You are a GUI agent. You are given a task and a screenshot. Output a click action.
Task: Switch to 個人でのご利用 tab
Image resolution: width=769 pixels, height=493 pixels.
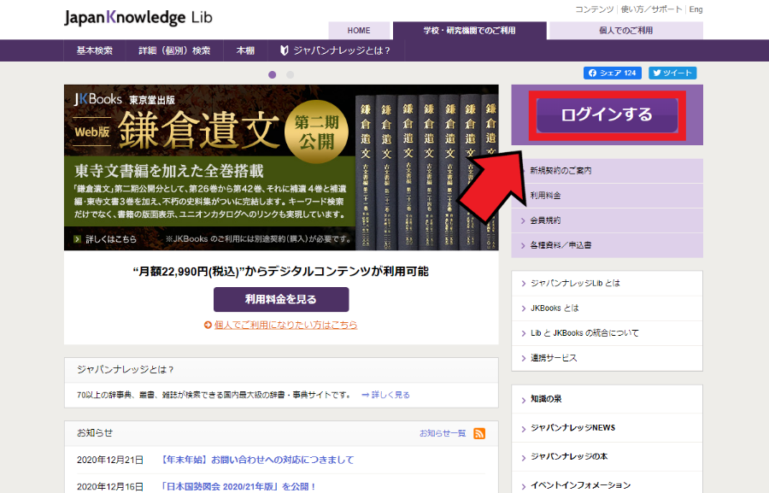(x=625, y=31)
